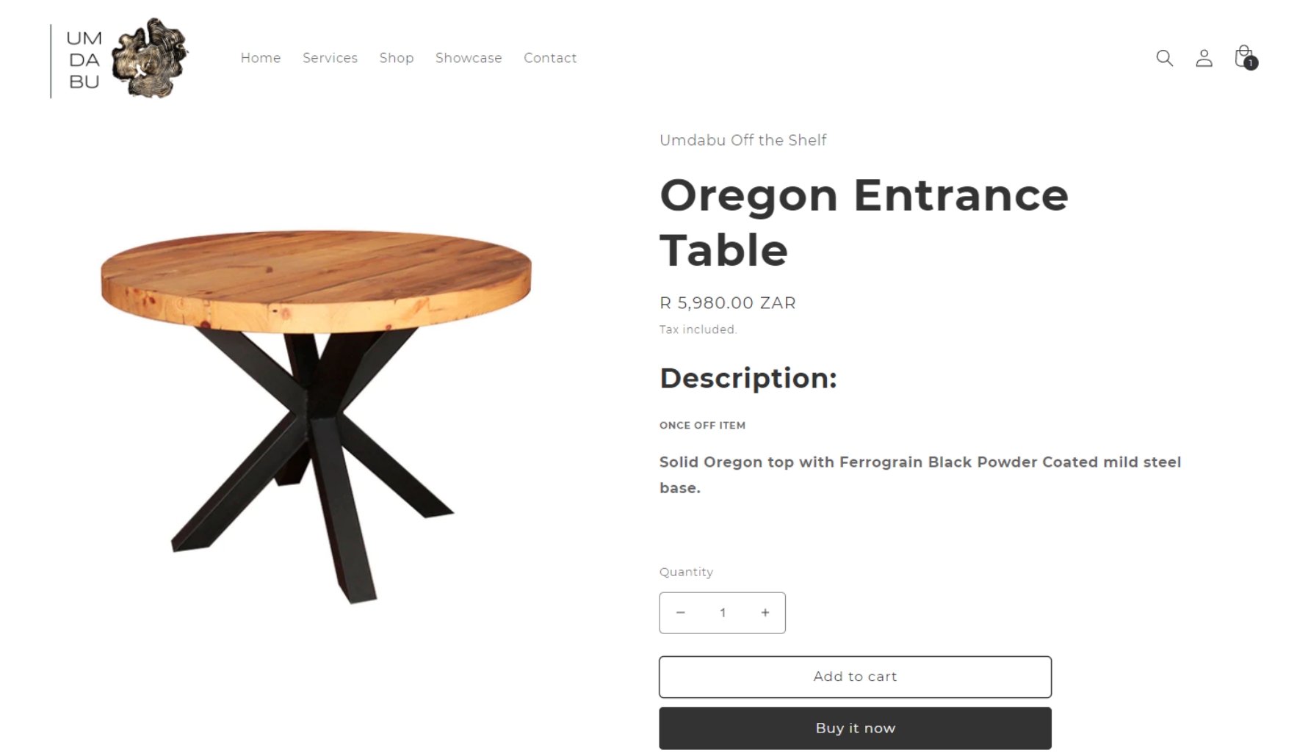Open the search icon in header
Image resolution: width=1297 pixels, height=753 pixels.
coord(1164,58)
